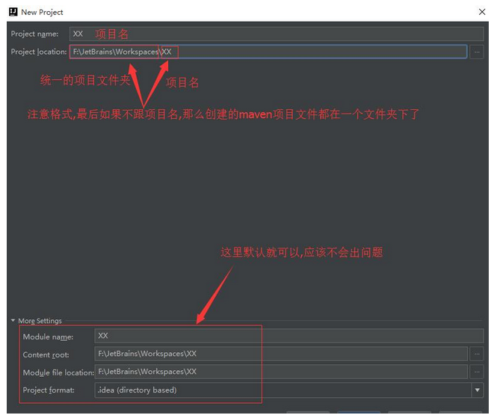Viewport: 491px width, 418px height.
Task: Click the Project name input field
Action: pyautogui.click(x=277, y=34)
